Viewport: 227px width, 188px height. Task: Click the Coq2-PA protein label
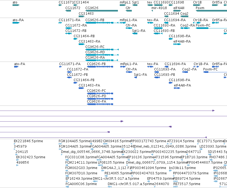click(x=189, y=69)
